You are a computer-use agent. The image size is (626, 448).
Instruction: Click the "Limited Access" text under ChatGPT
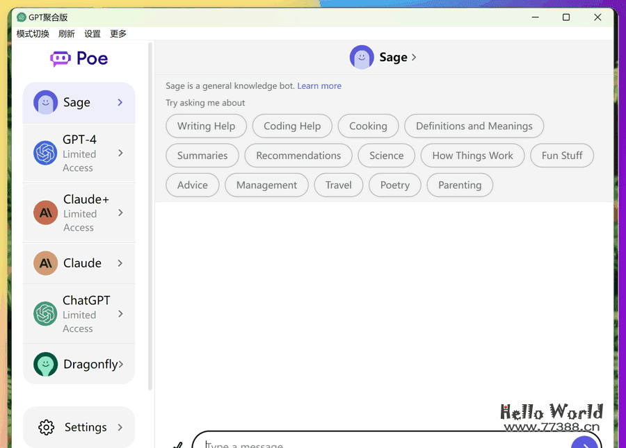tap(79, 322)
